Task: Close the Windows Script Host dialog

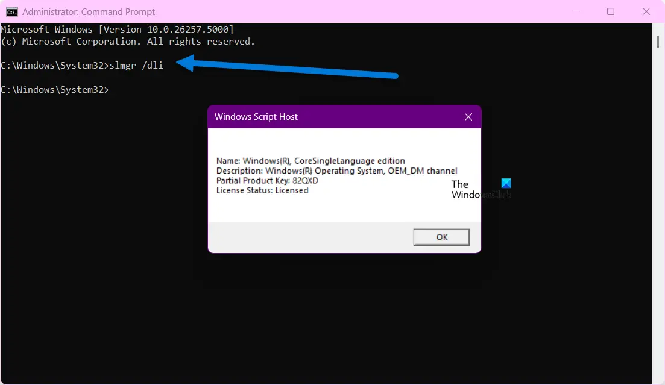Action: point(468,117)
